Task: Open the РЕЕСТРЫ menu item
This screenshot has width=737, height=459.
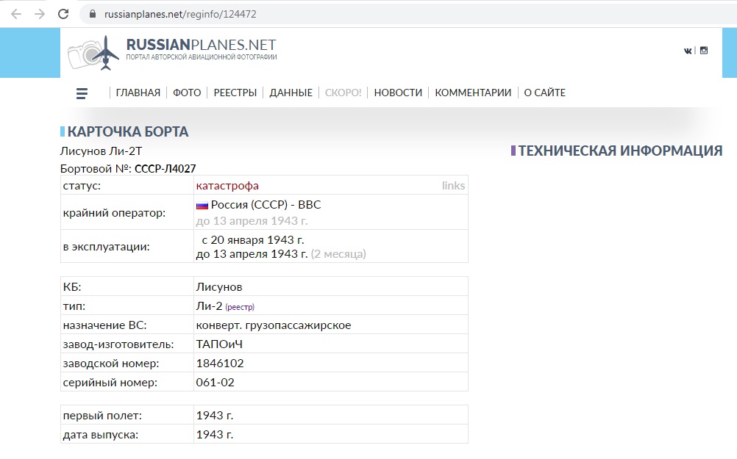Action: (x=235, y=93)
